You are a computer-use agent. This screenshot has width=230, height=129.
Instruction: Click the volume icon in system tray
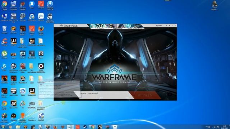point(215,127)
